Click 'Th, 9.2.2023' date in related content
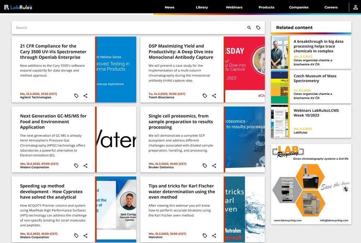 302,90
